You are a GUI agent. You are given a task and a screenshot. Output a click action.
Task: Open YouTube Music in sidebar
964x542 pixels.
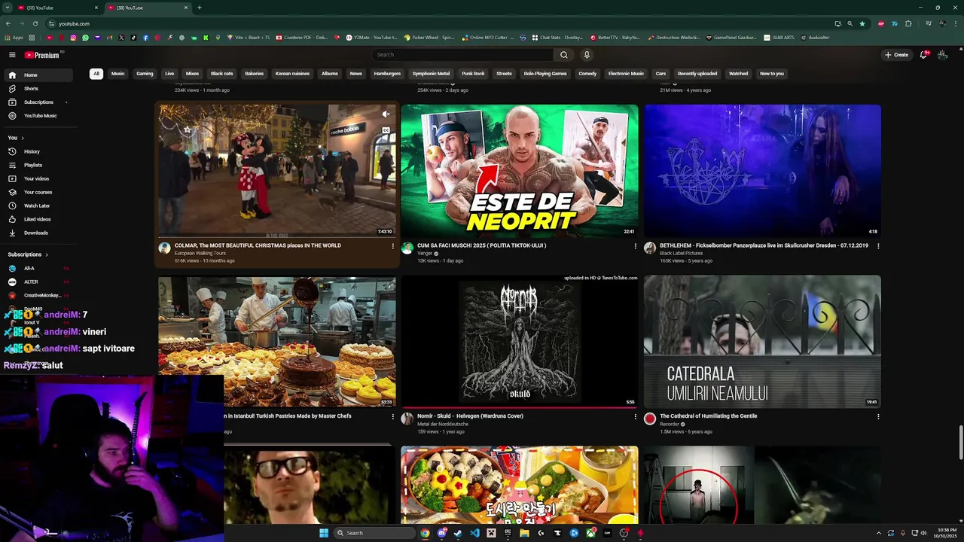point(38,116)
